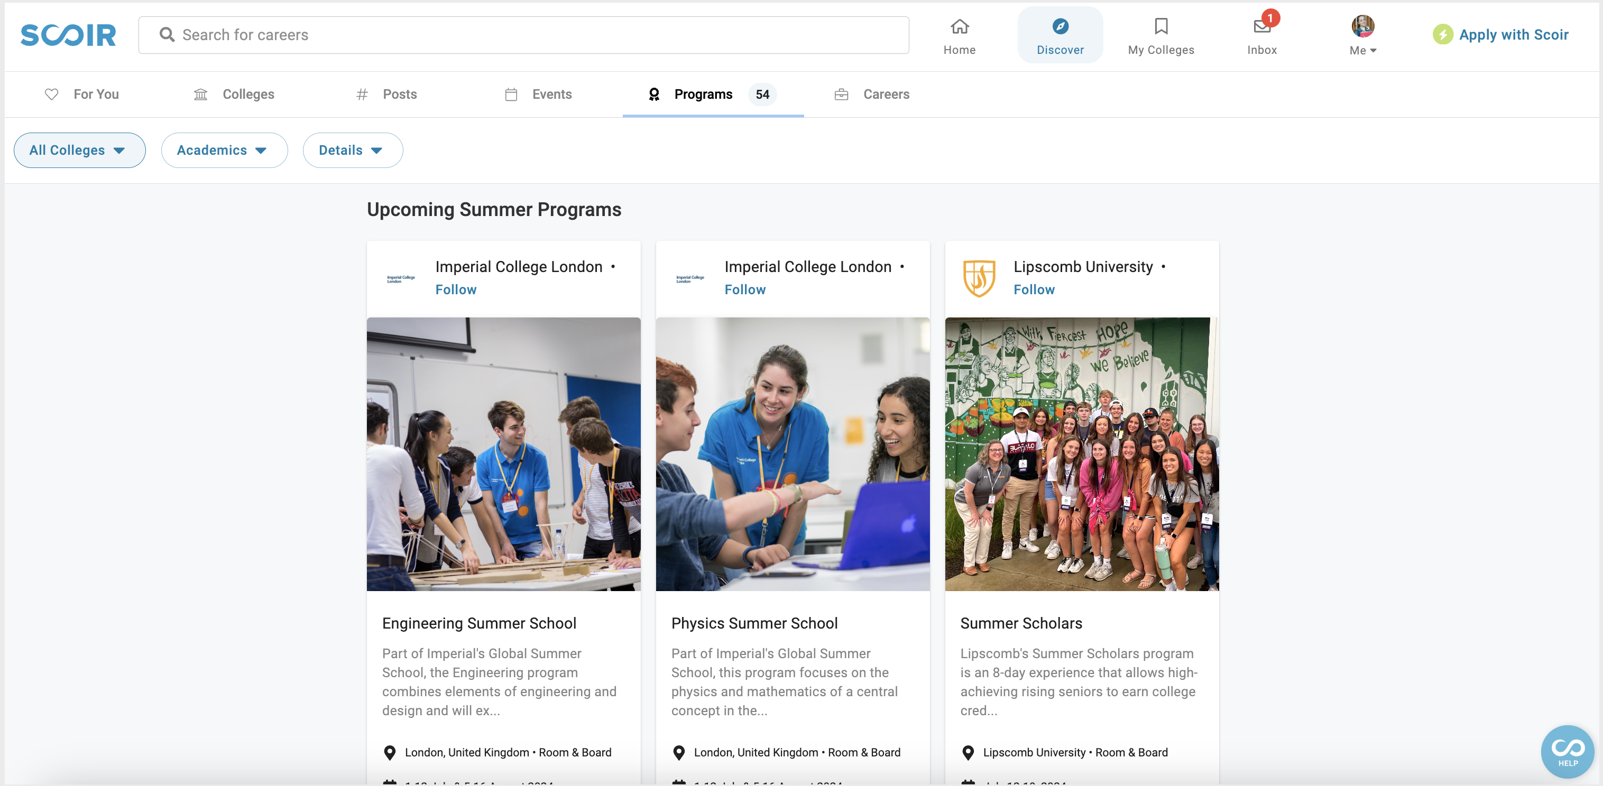Expand the Academics filter dropdown

pyautogui.click(x=224, y=150)
